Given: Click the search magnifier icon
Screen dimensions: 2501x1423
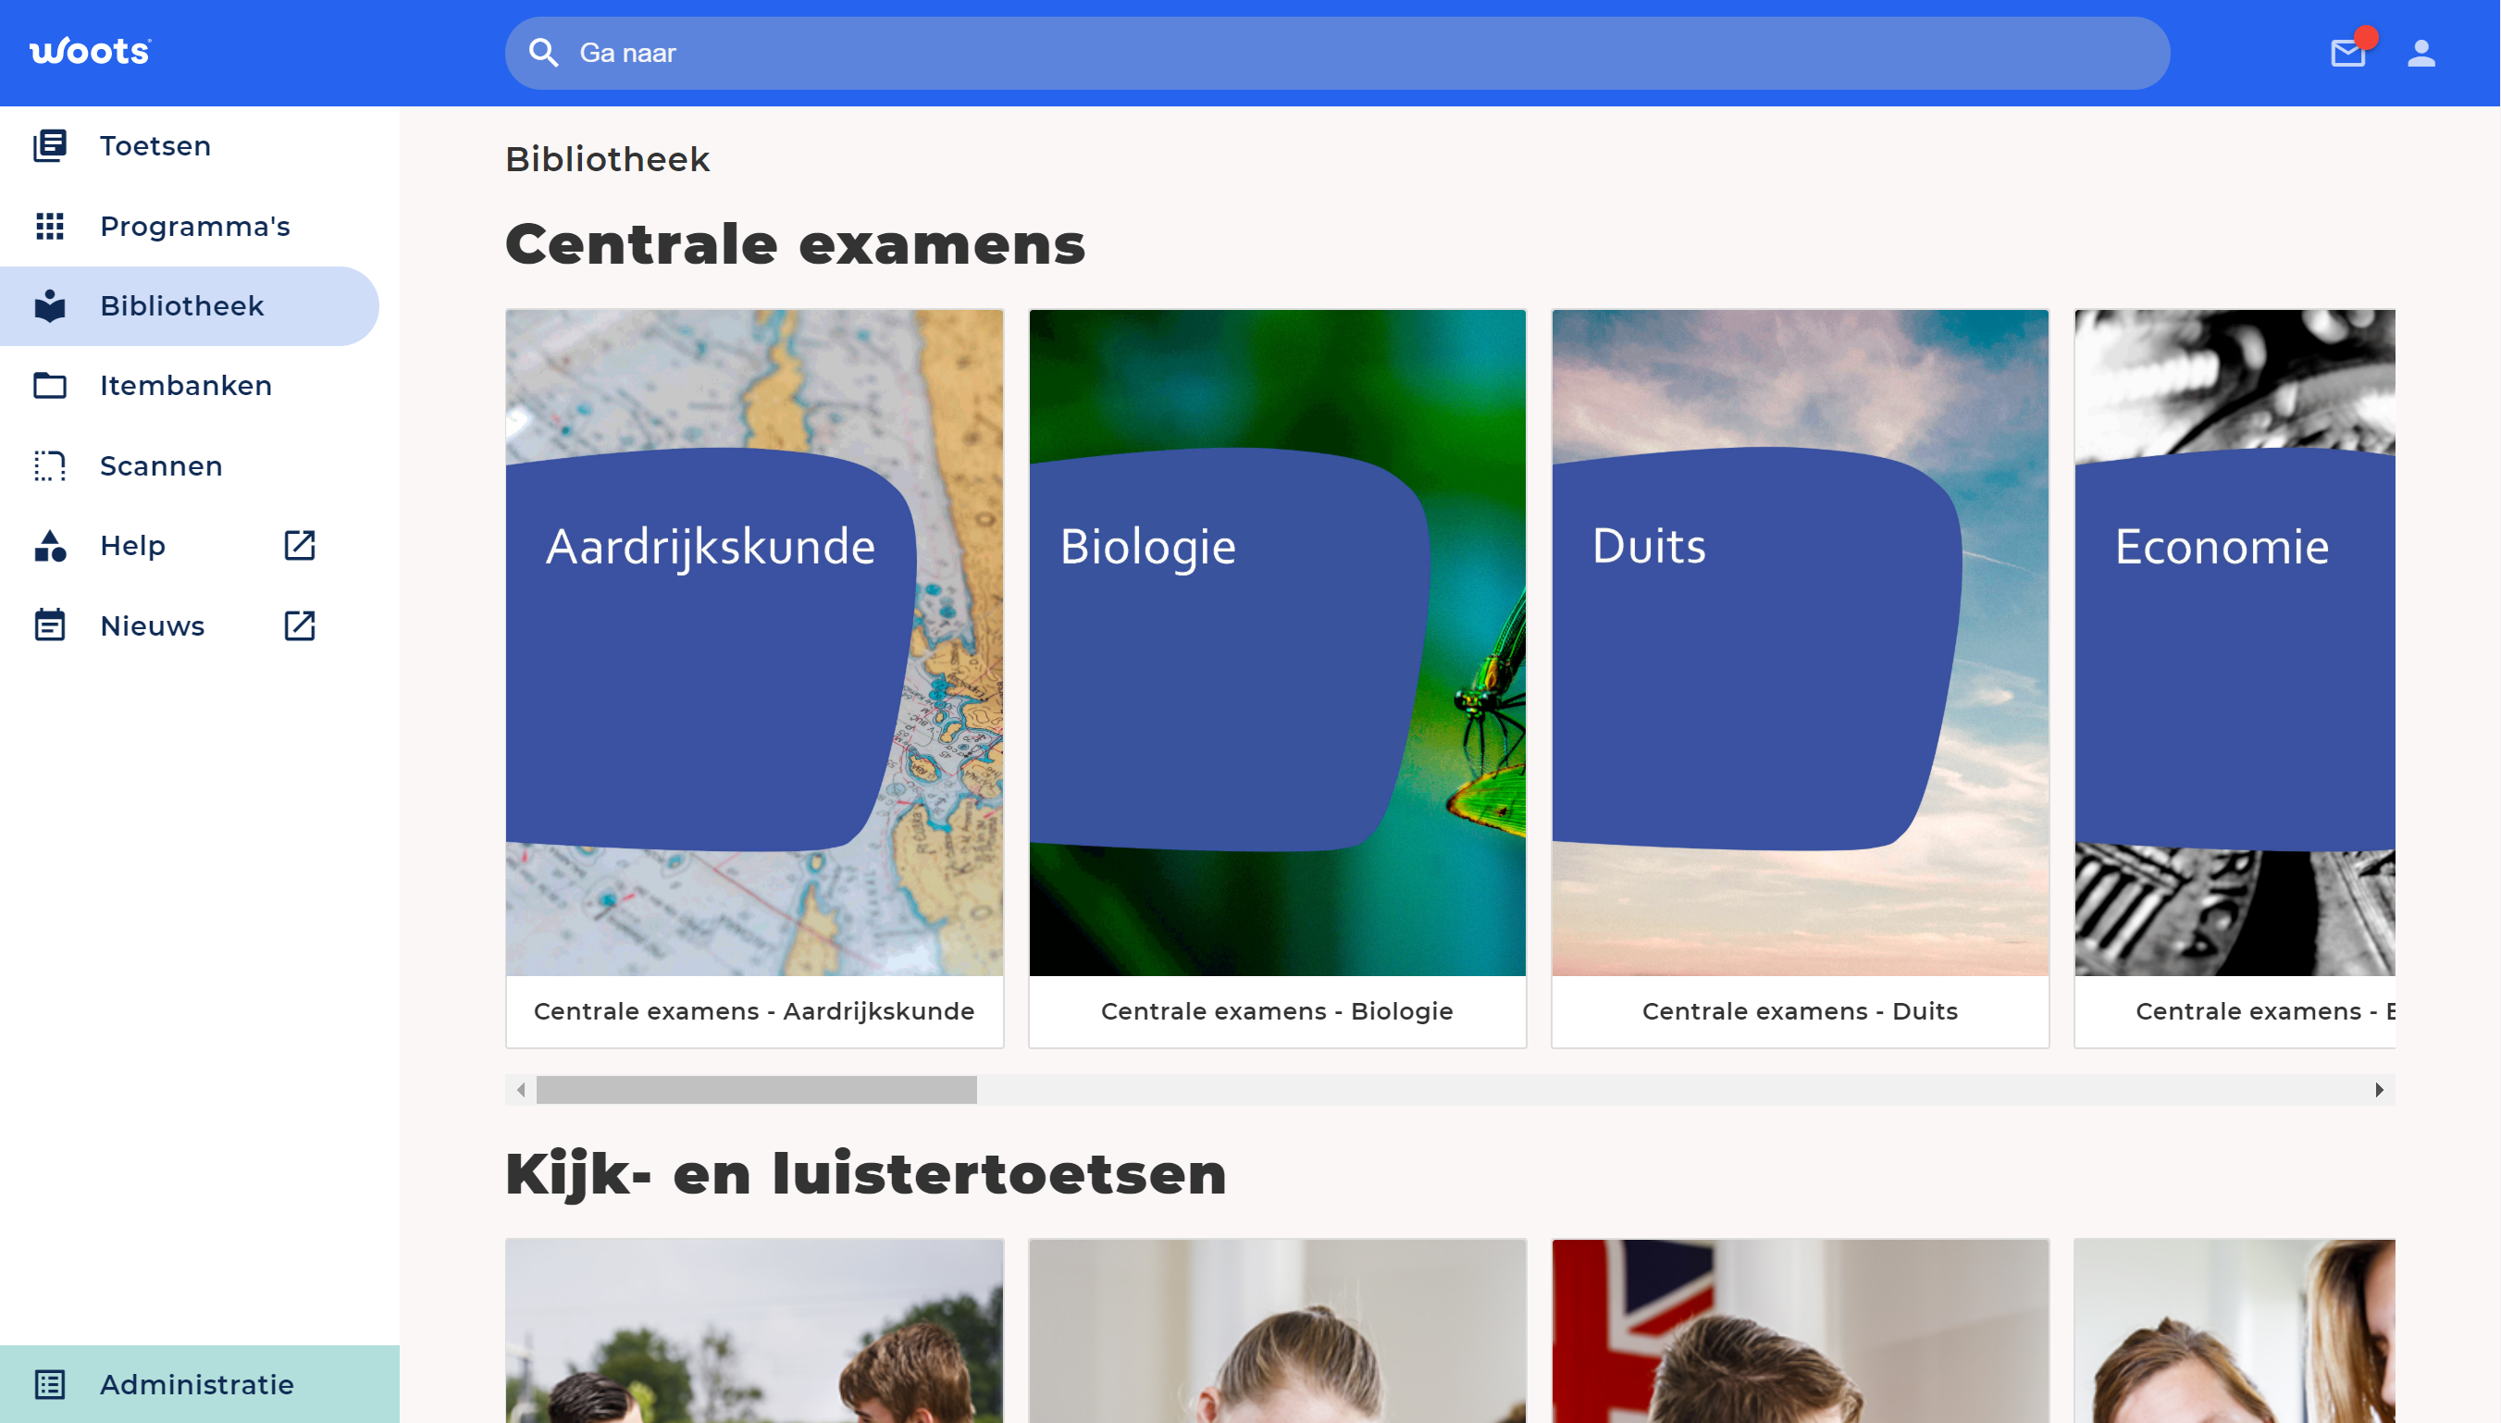Looking at the screenshot, I should [543, 53].
